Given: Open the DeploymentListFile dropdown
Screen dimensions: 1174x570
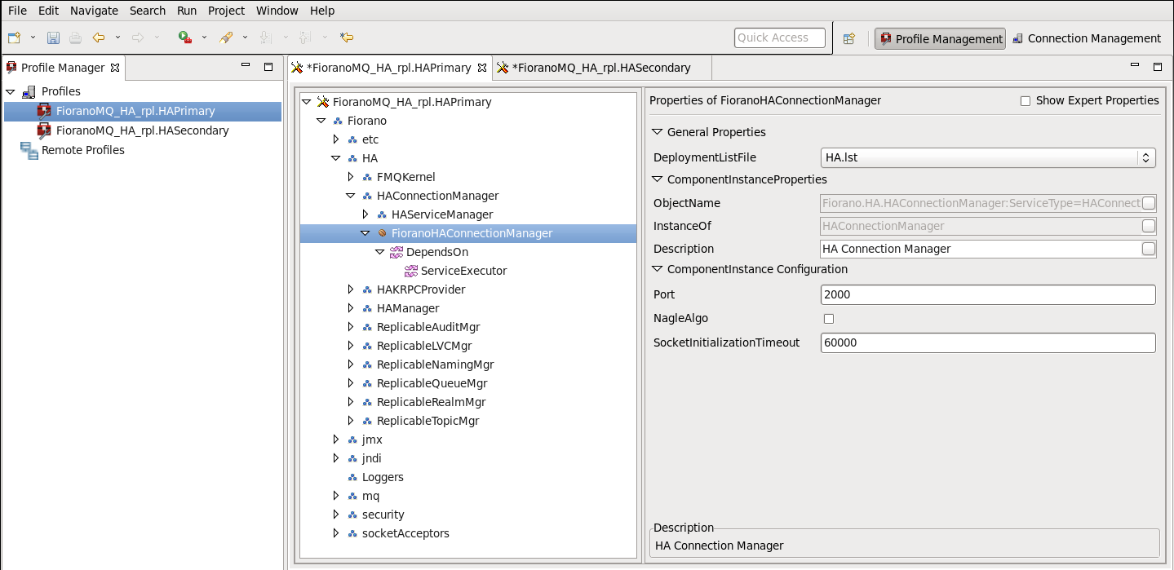Looking at the screenshot, I should click(988, 157).
